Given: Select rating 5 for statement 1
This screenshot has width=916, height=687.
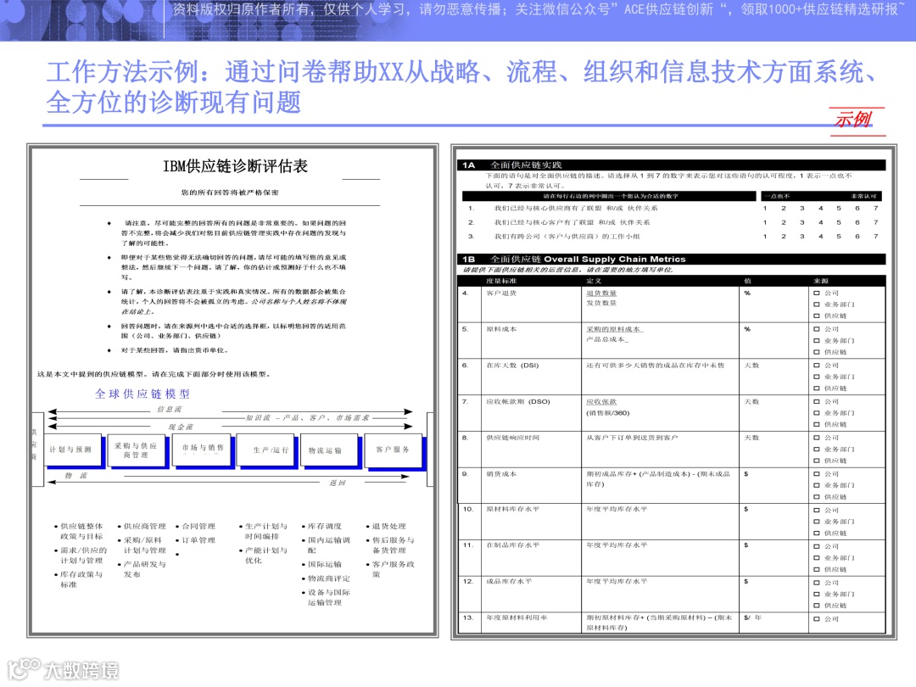Looking at the screenshot, I should coord(839,208).
